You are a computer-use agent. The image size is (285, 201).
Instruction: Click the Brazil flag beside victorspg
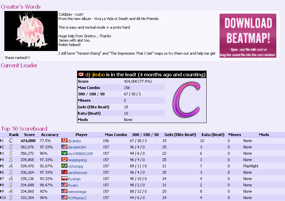point(64,166)
